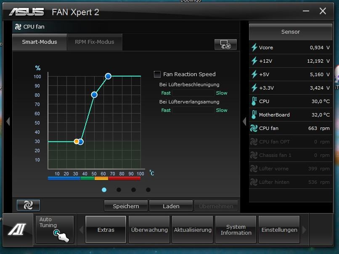Click the +12V lightning bolt icon
The width and height of the screenshot is (339, 254).
click(x=254, y=61)
